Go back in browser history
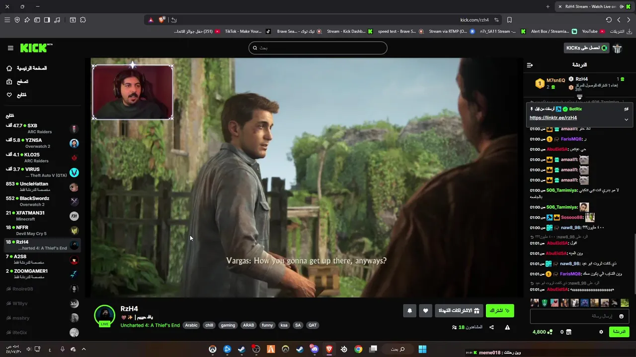Screen dimensions: 636x357 click(x=629, y=20)
